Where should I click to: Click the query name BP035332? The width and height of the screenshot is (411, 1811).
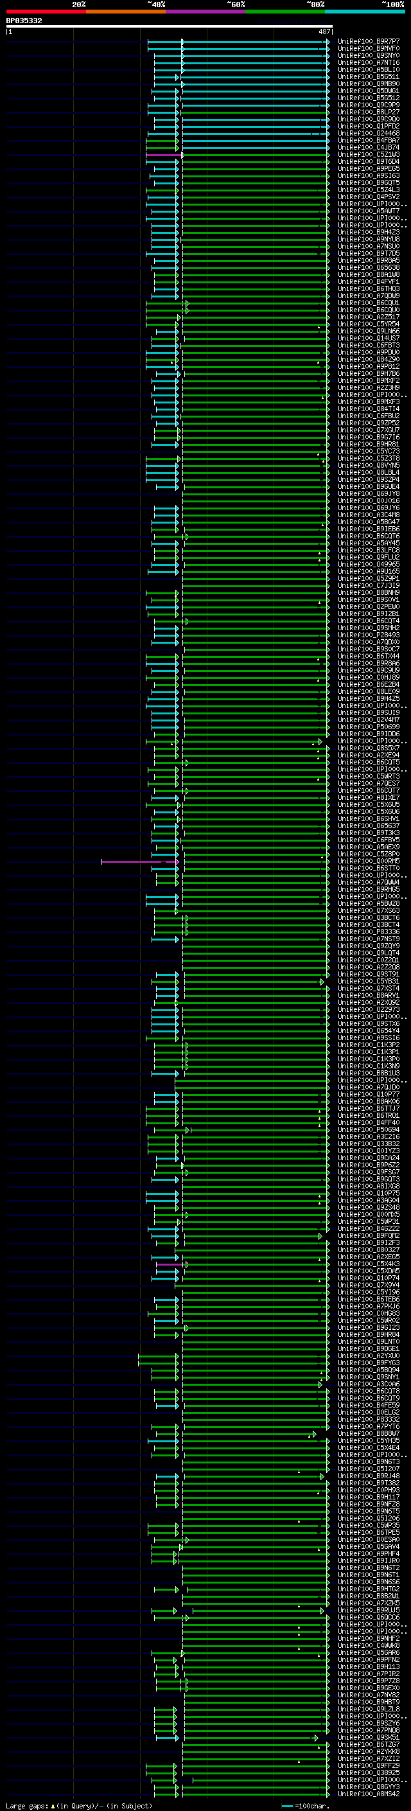point(24,21)
